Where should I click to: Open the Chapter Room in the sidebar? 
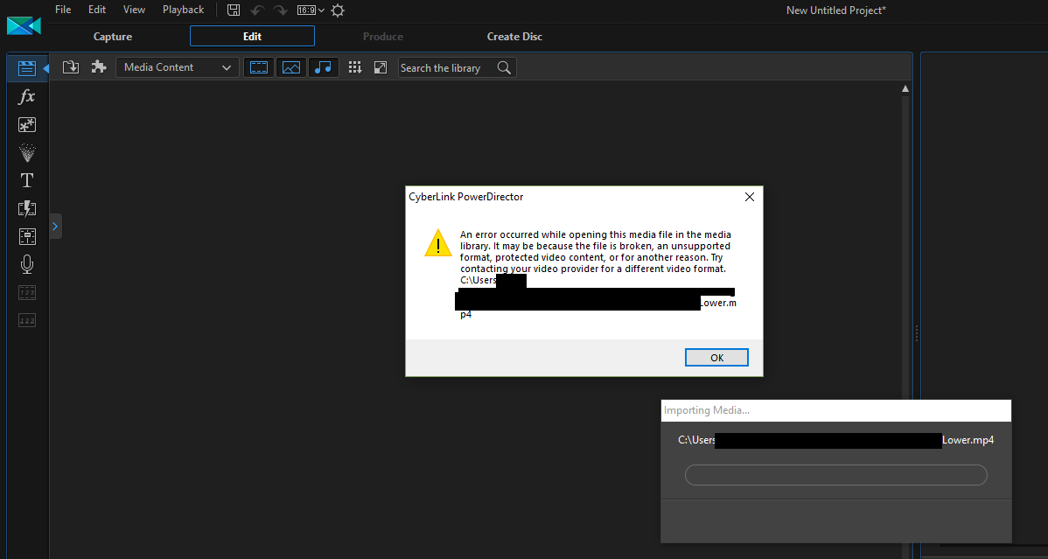pyautogui.click(x=27, y=293)
